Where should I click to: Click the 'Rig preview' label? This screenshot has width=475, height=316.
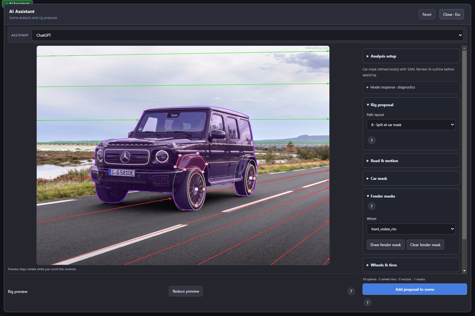tap(18, 291)
